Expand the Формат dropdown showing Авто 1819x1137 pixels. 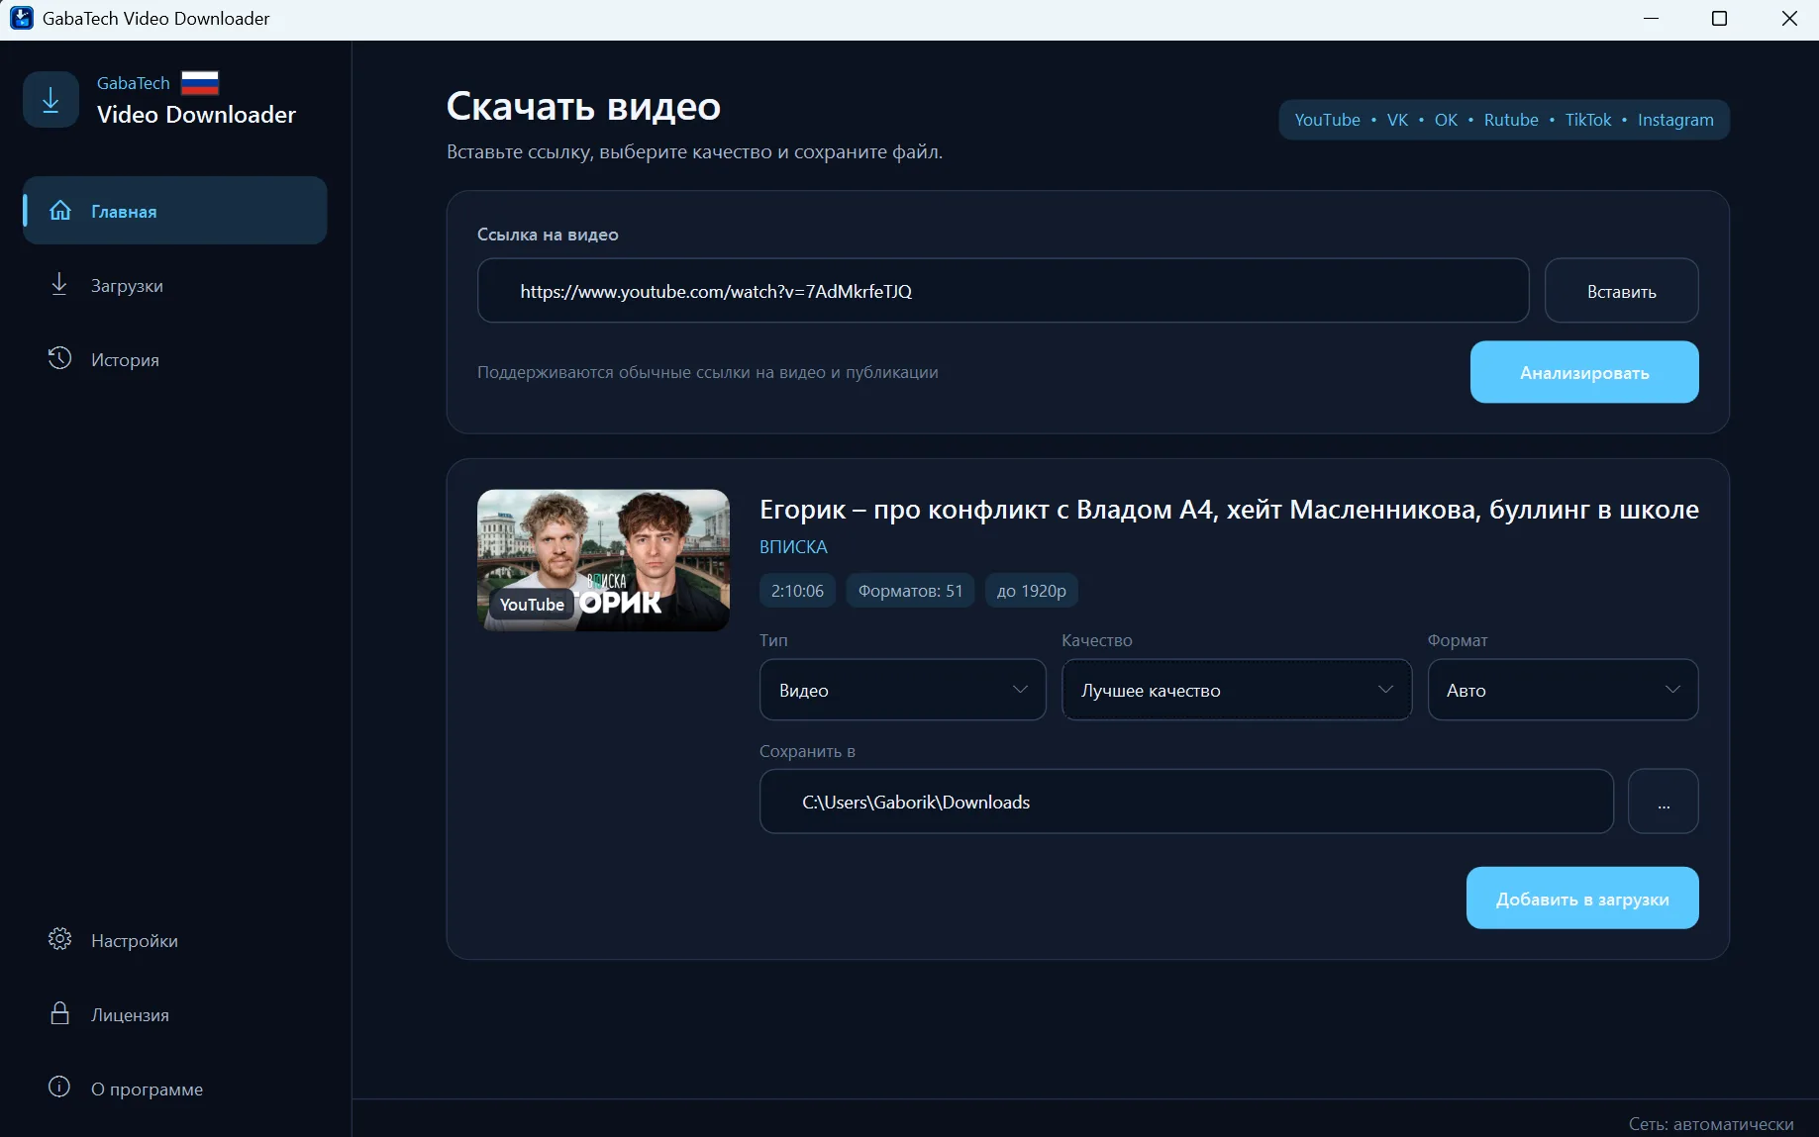click(1563, 690)
